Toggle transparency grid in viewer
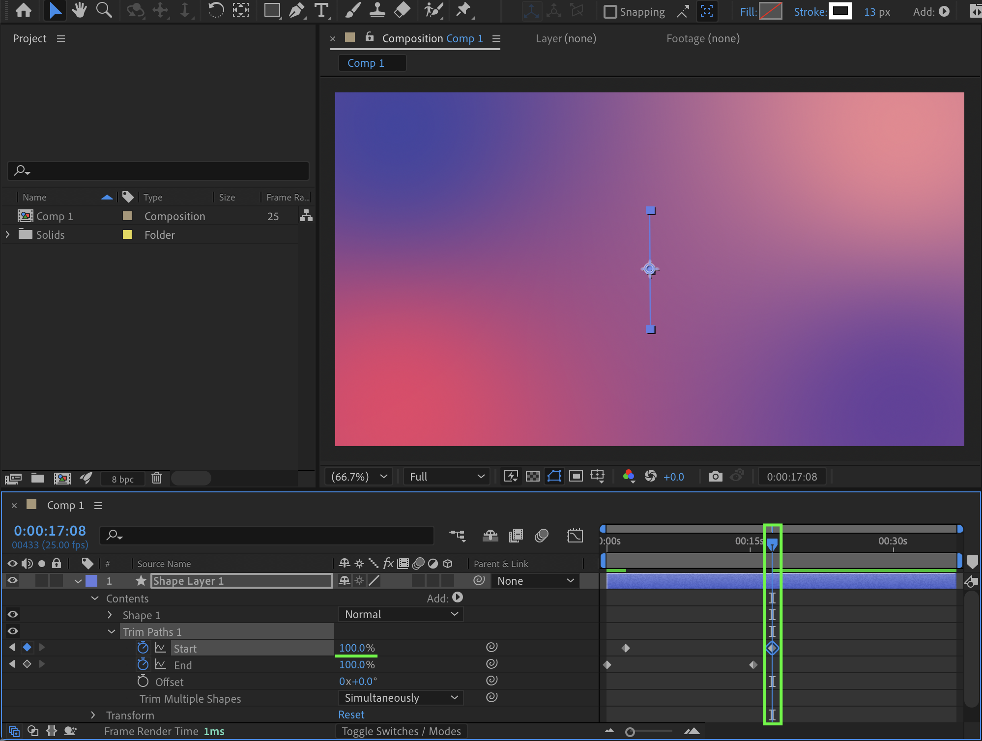Image resolution: width=982 pixels, height=741 pixels. point(532,476)
